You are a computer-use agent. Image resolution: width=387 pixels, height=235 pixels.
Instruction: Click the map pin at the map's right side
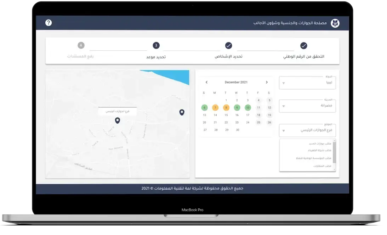coord(182,112)
